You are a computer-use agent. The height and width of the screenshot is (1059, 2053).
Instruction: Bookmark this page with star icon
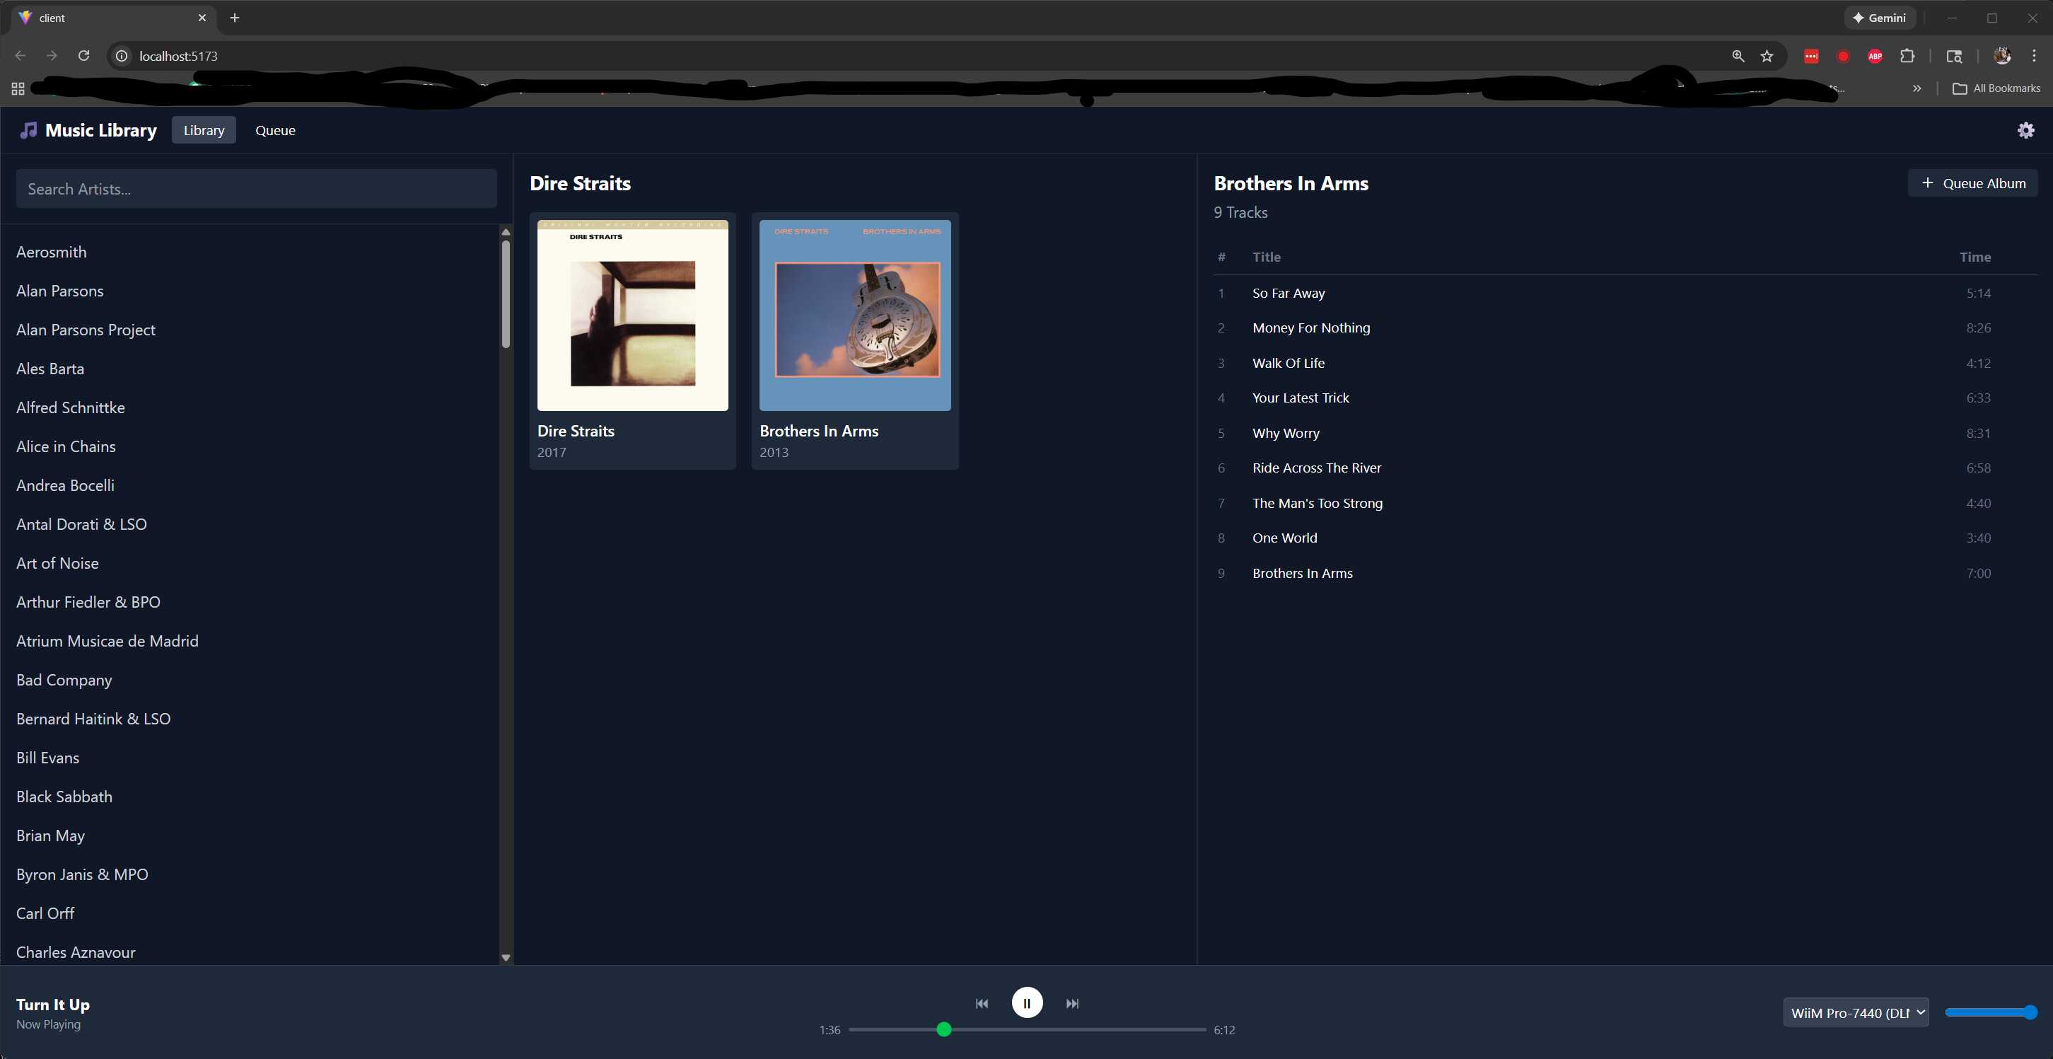coord(1767,56)
